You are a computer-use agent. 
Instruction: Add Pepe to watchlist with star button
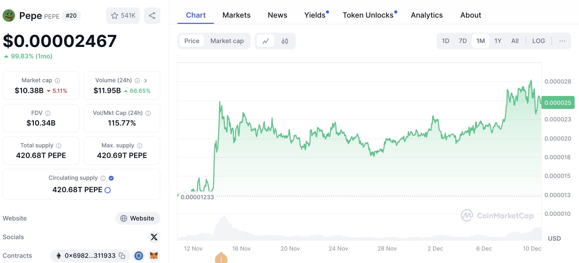123,16
